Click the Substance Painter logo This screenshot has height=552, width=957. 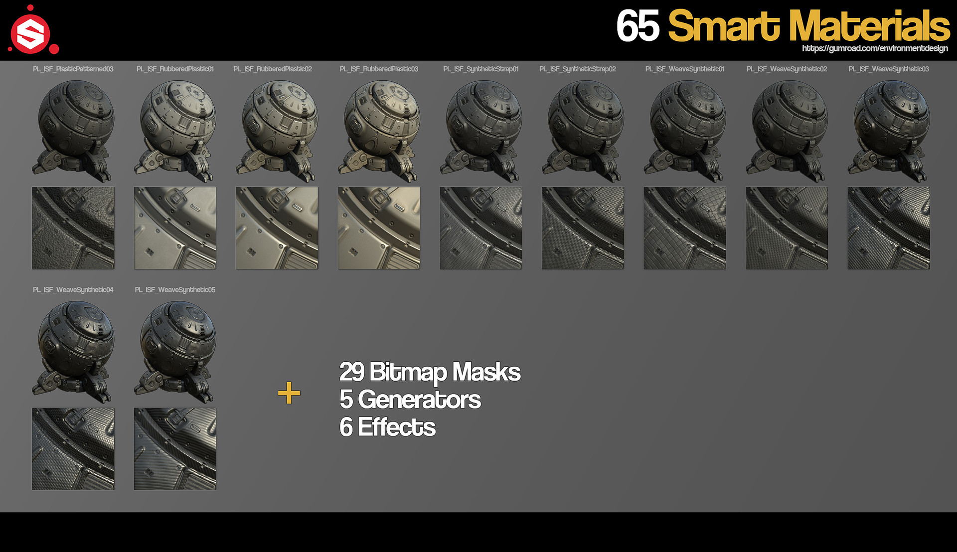tap(33, 30)
